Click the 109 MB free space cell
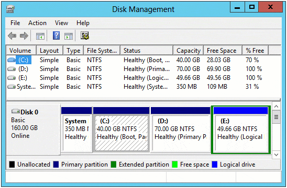The width and height of the screenshot is (287, 188). pyautogui.click(x=217, y=87)
